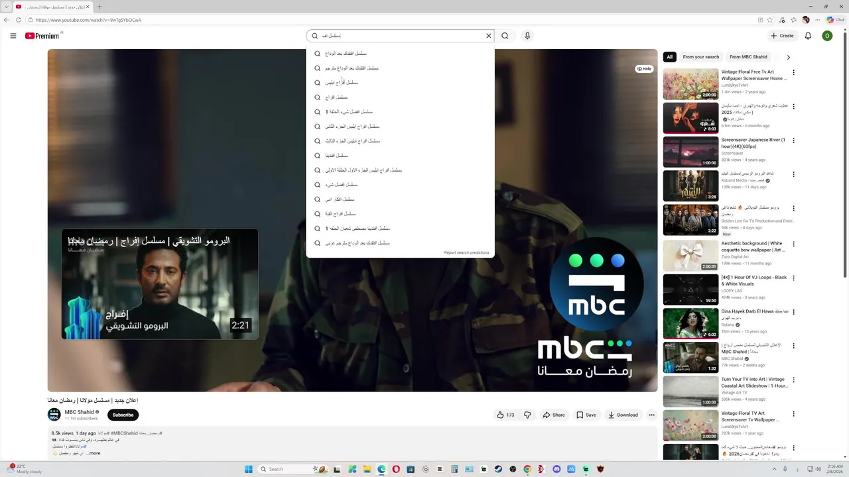Save video to a playlist
The image size is (849, 477).
586,415
